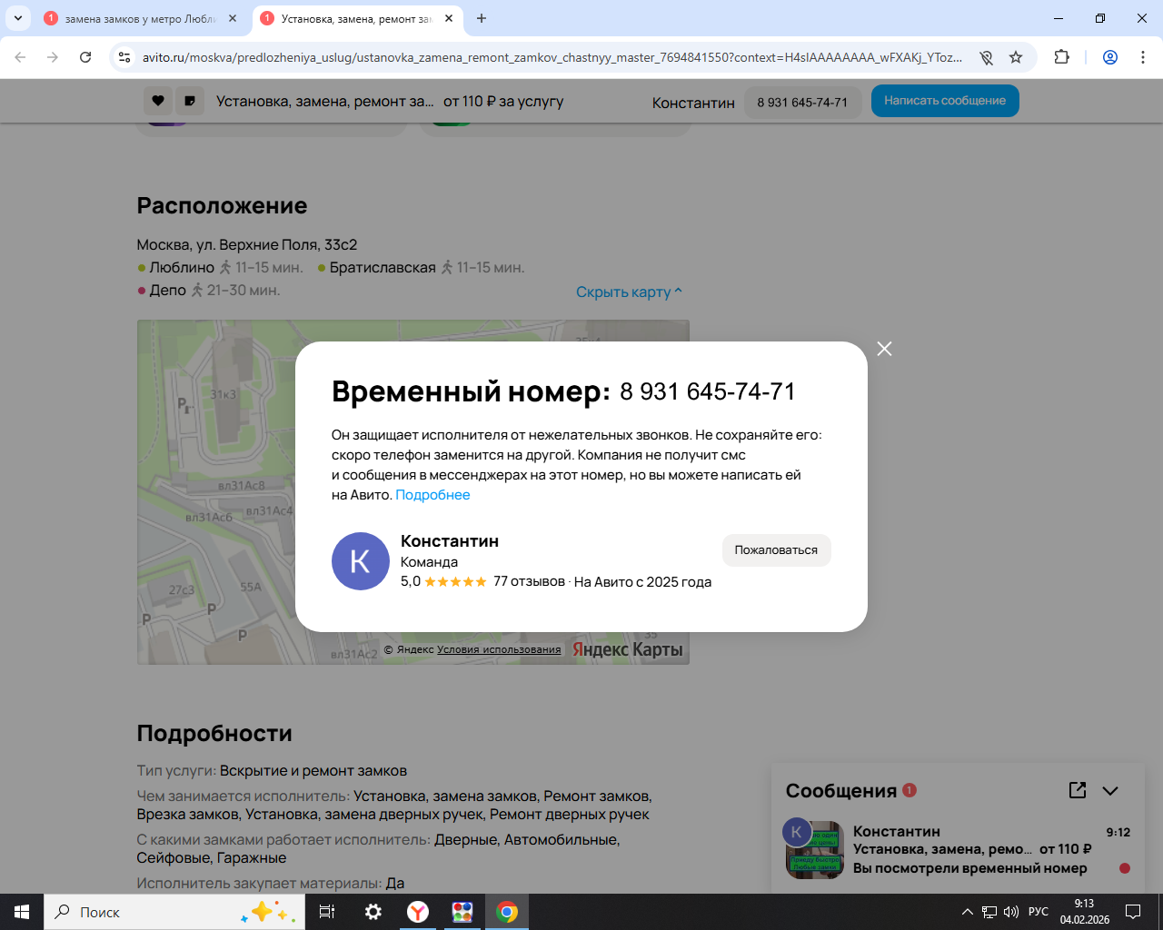The height and width of the screenshot is (930, 1163).
Task: Switch to 'замена замков у метро' tab
Action: coord(141,18)
